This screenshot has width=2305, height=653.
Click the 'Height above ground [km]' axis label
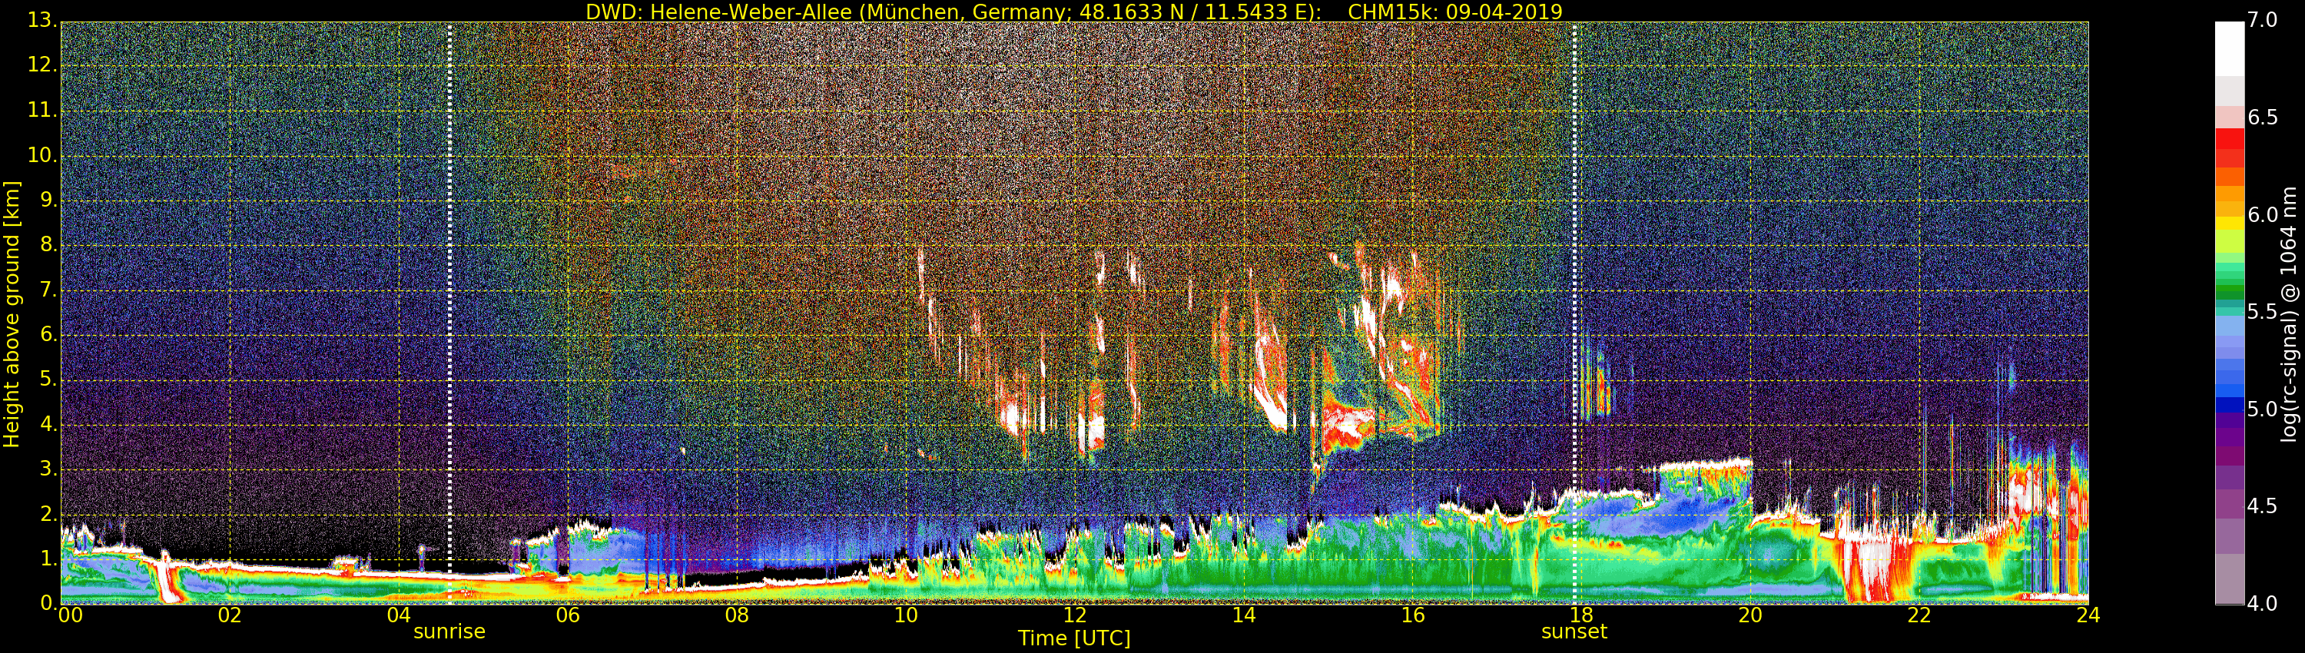coord(12,314)
